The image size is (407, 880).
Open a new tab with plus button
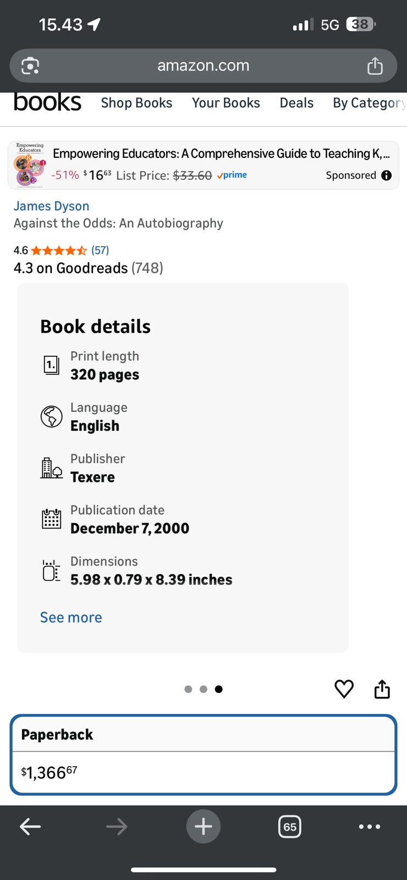click(204, 826)
